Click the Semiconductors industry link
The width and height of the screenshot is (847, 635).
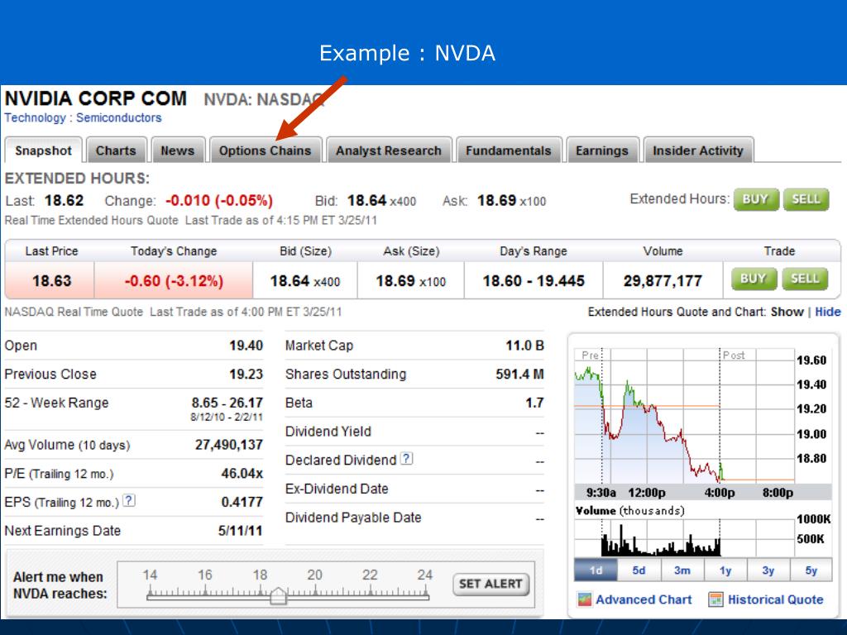(x=119, y=117)
